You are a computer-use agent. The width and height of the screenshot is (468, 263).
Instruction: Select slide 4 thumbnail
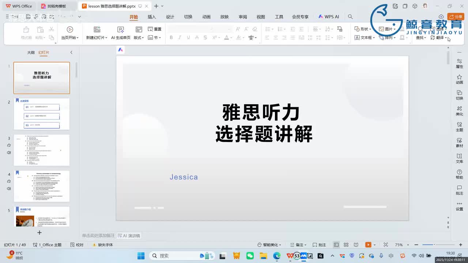(42, 186)
